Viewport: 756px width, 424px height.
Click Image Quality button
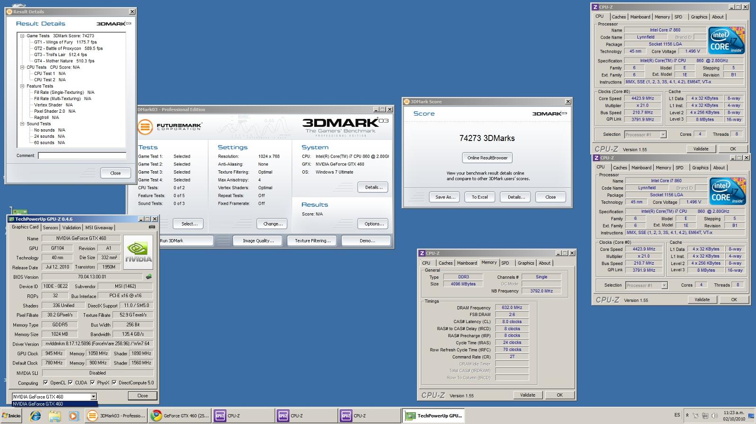pyautogui.click(x=258, y=241)
